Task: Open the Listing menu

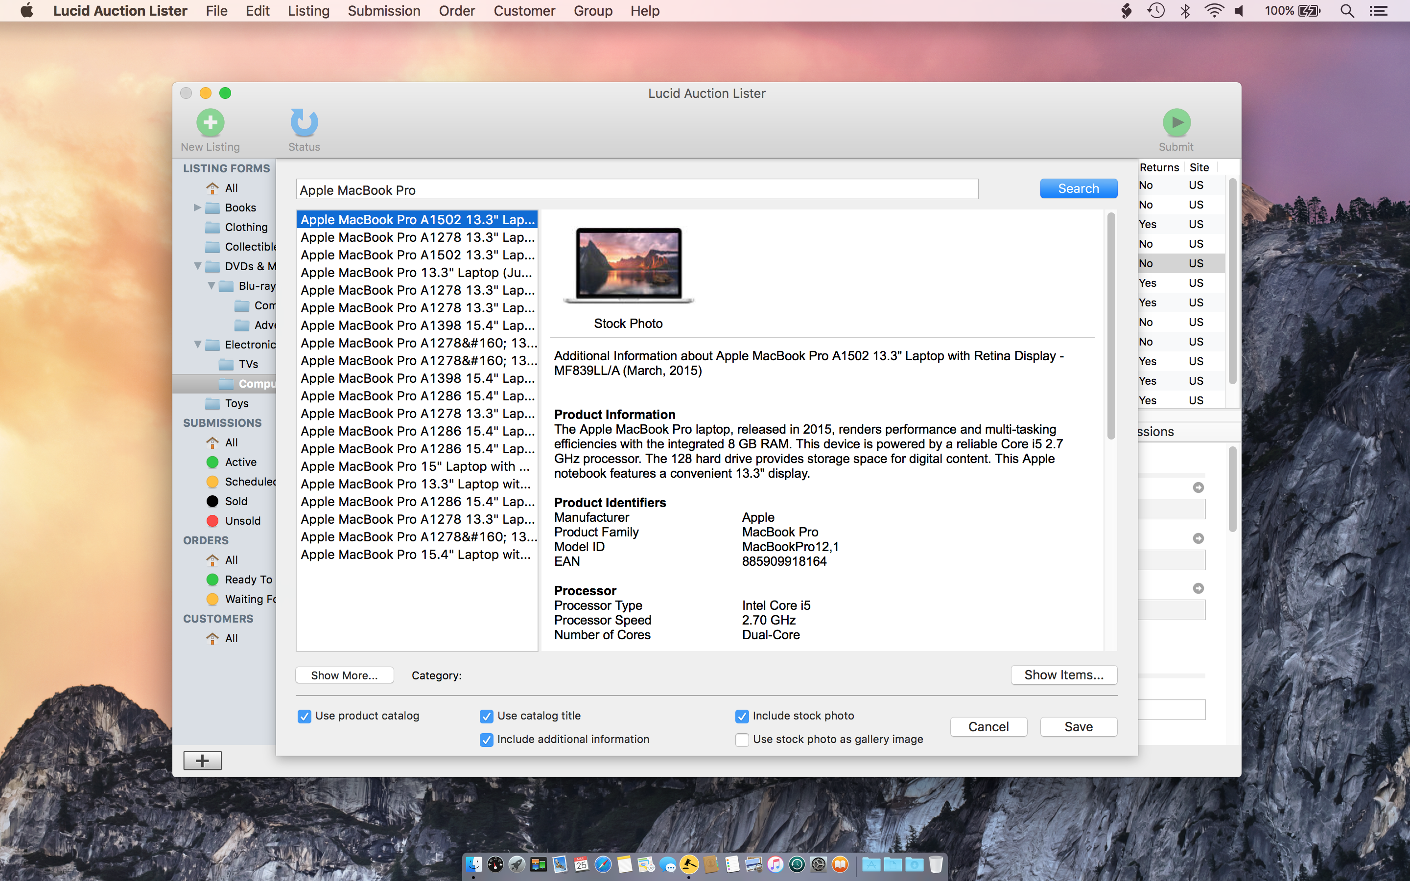Action: point(308,11)
